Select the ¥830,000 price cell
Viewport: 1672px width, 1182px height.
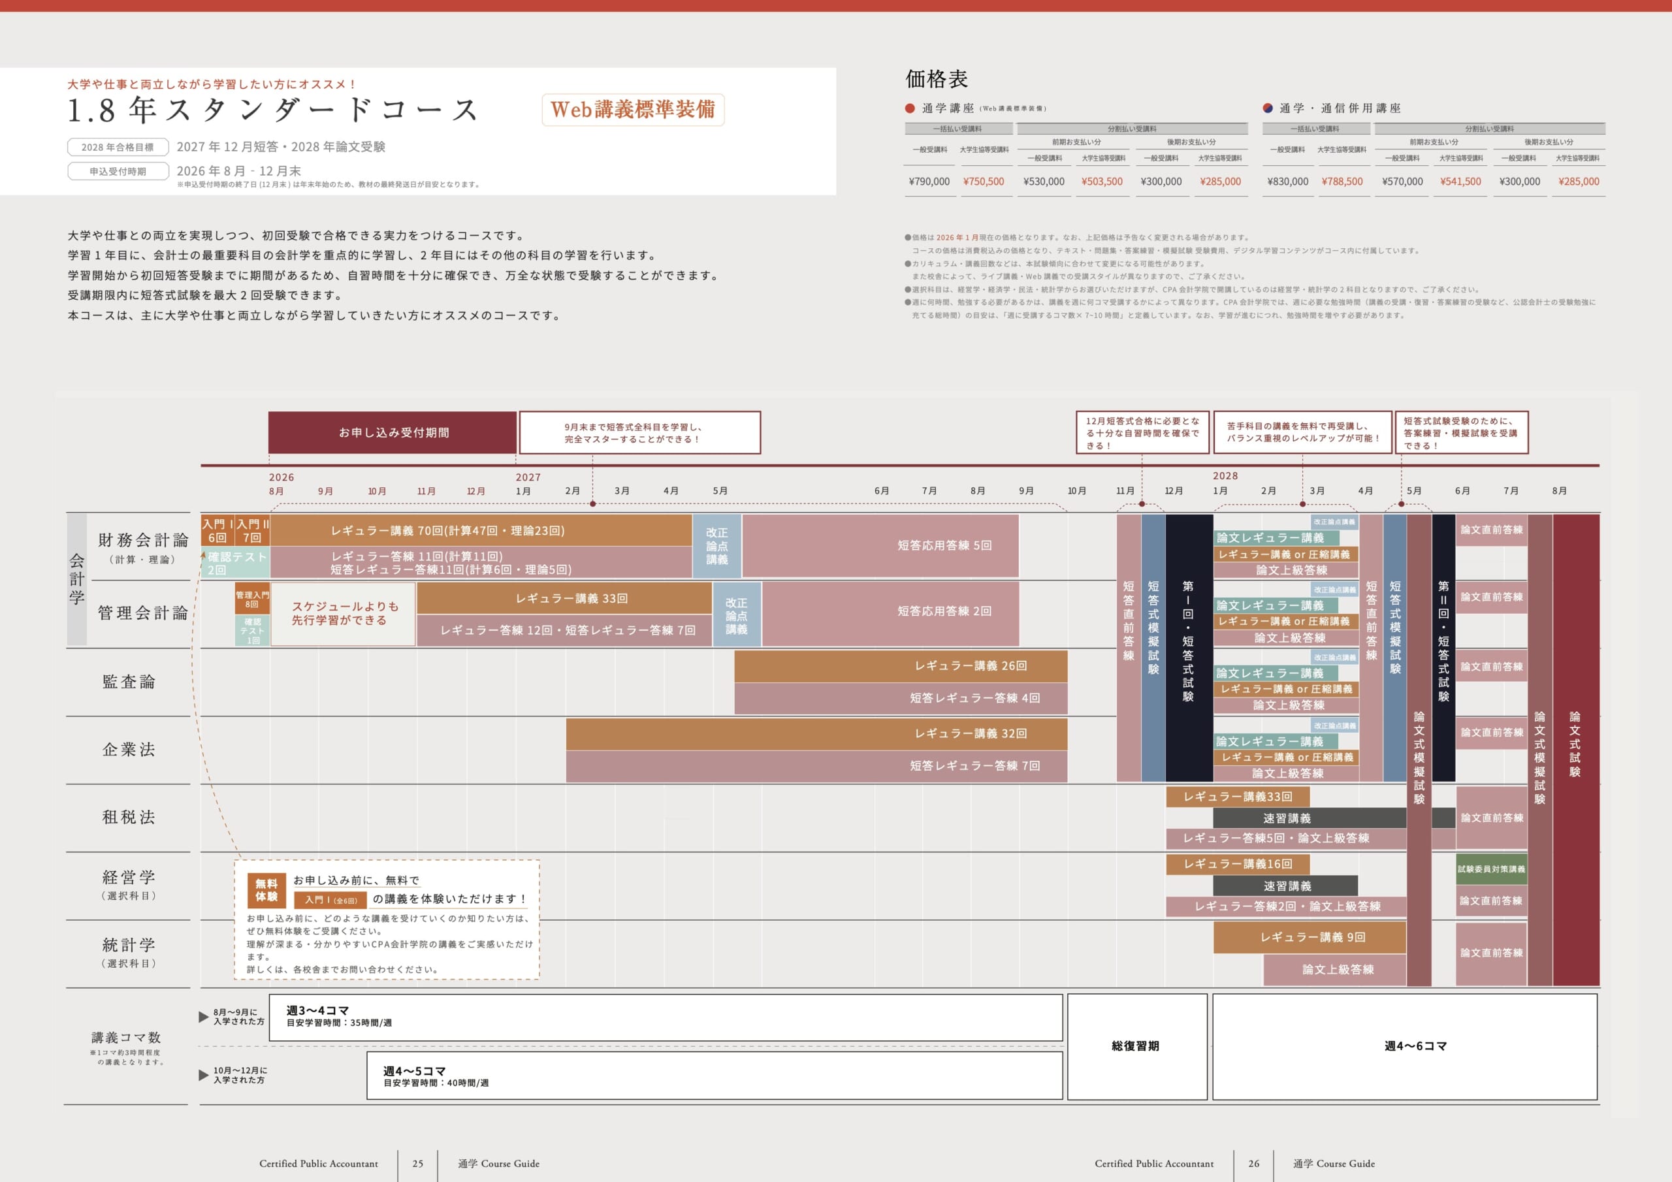coord(1287,182)
